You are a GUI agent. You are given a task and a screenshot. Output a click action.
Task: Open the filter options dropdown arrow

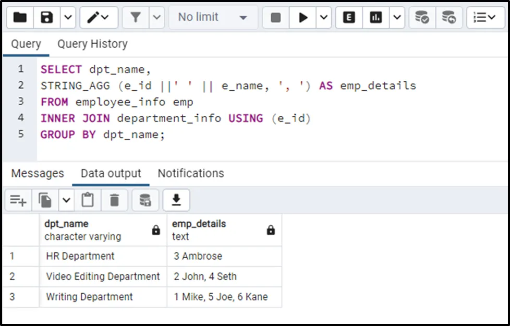pyautogui.click(x=157, y=17)
